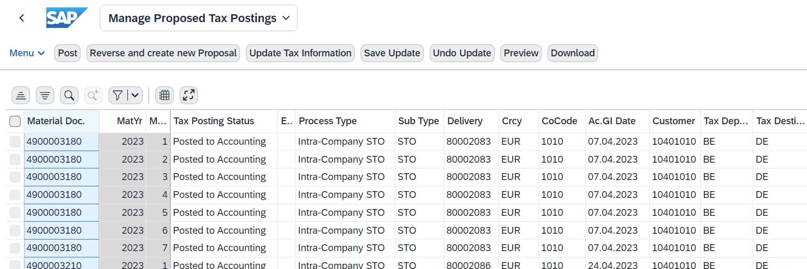The height and width of the screenshot is (269, 807).
Task: Click the sort ascending icon
Action: [x=21, y=95]
